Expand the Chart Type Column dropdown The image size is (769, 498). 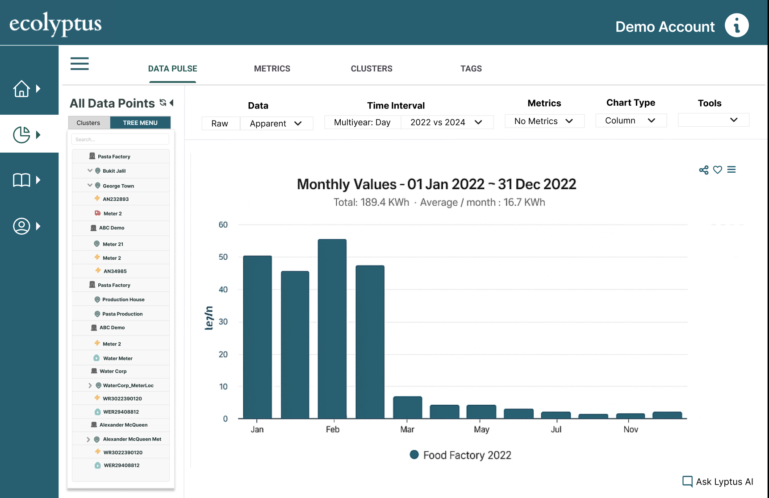coord(631,121)
